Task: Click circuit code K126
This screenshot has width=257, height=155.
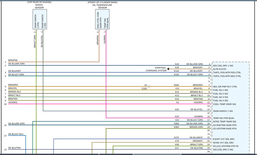Action: (x=176, y=75)
